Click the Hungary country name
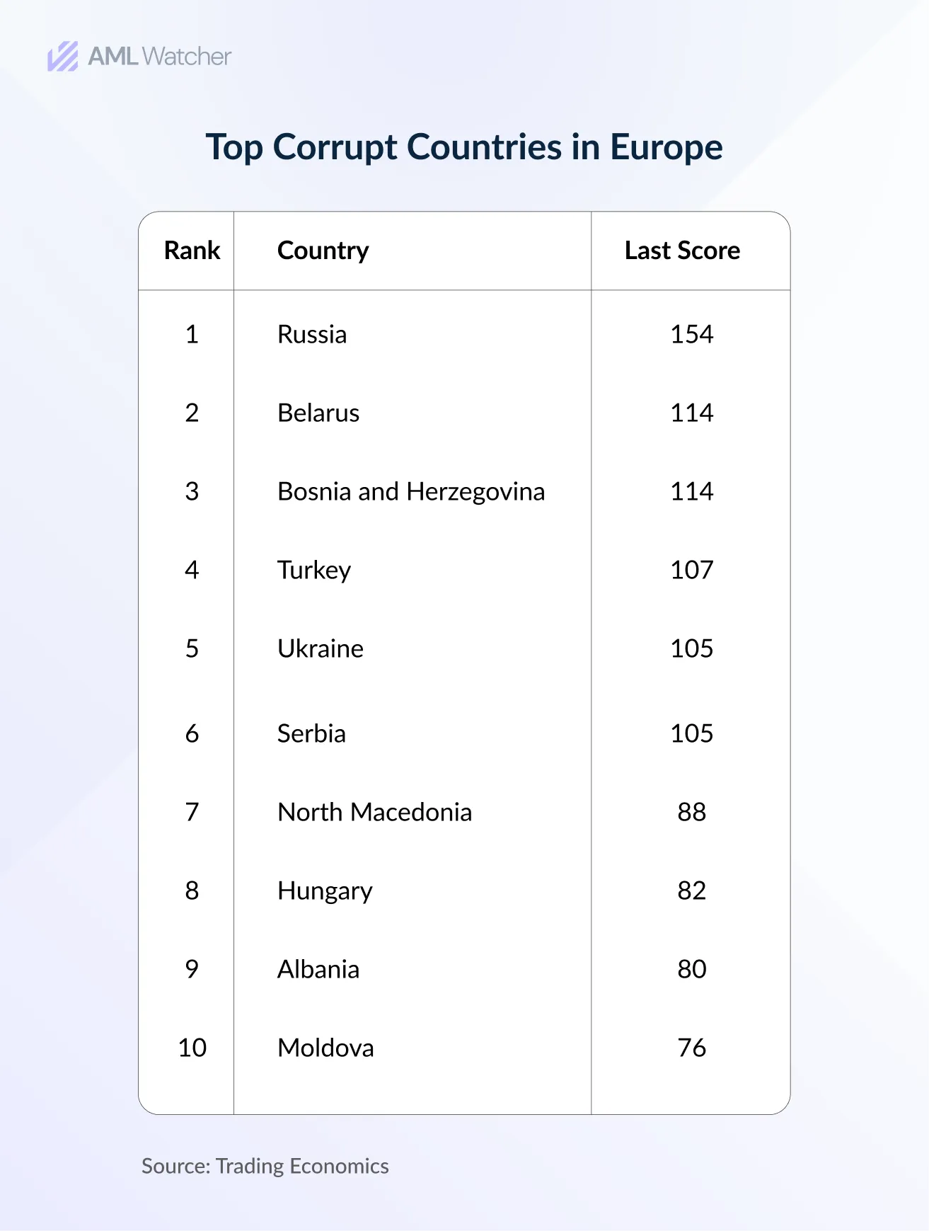 click(325, 891)
